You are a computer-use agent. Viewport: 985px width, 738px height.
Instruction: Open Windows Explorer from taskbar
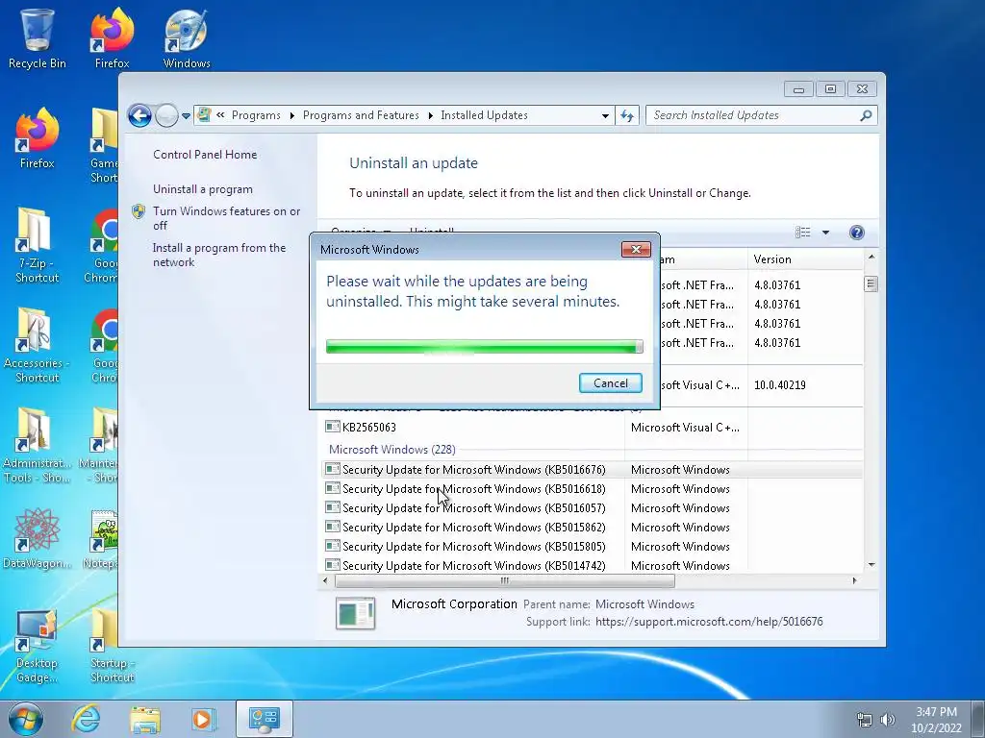145,719
